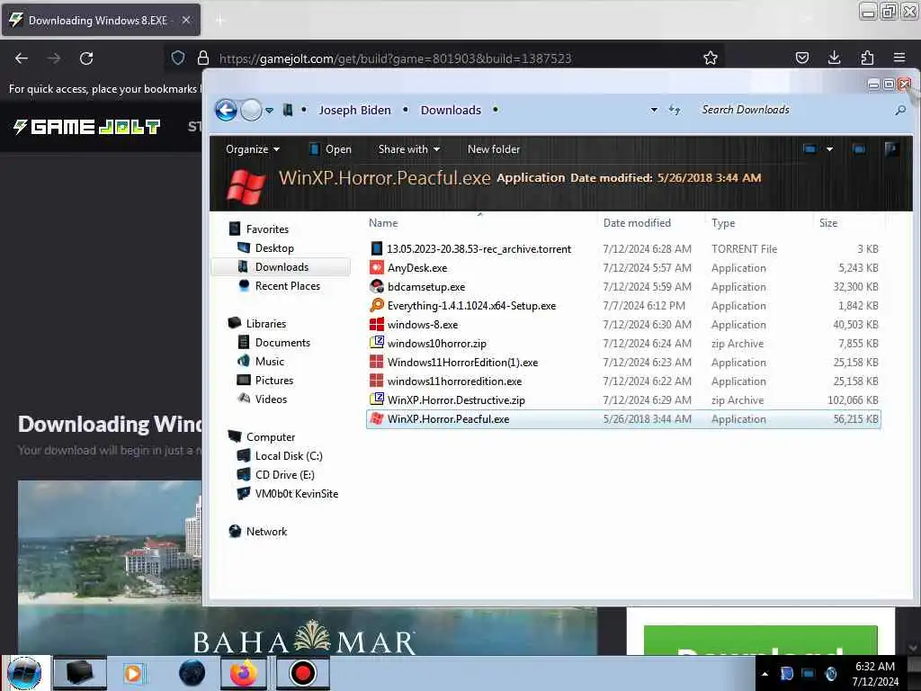
Task: Open Firefox downloads panel icon
Action: pyautogui.click(x=834, y=58)
